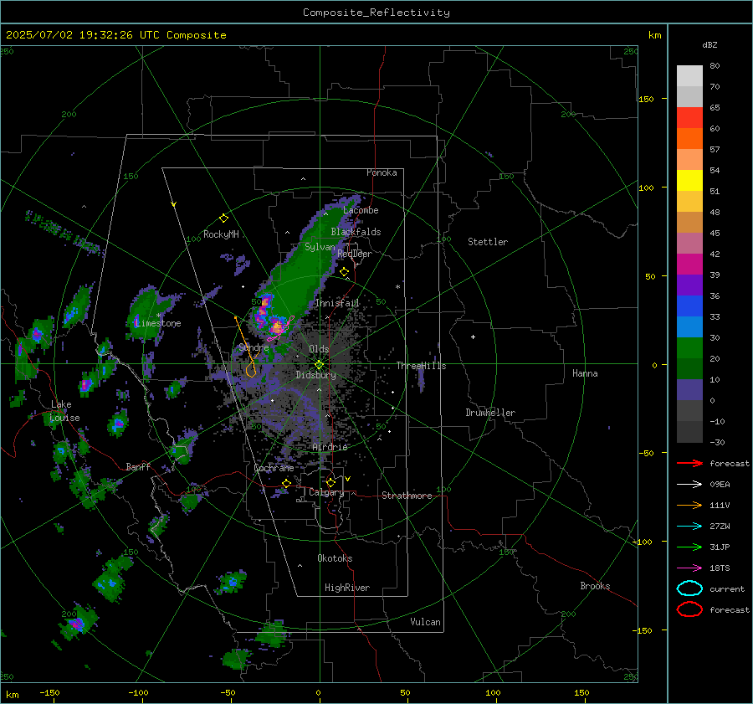Click the 'Ponoka' map label
753x704 pixels.
coord(382,172)
